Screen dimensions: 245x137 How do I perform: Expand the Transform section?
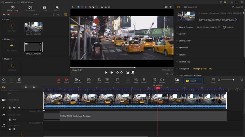[x=183, y=48]
